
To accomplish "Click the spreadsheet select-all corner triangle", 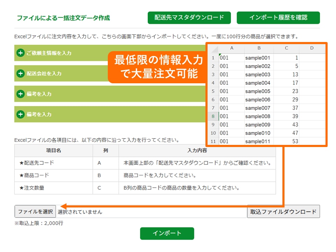I will coord(213,48).
